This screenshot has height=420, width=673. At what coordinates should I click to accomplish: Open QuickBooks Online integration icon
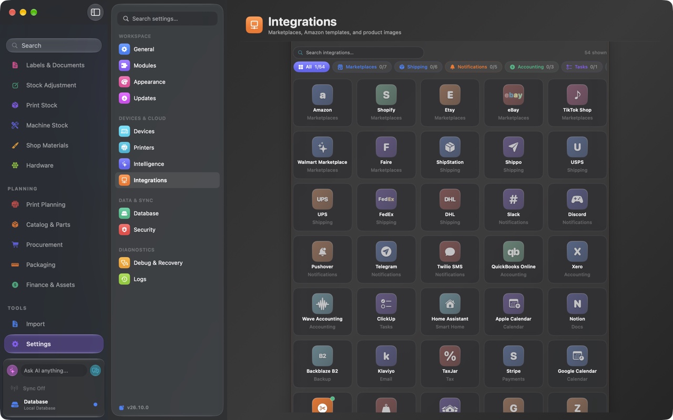[x=513, y=251]
